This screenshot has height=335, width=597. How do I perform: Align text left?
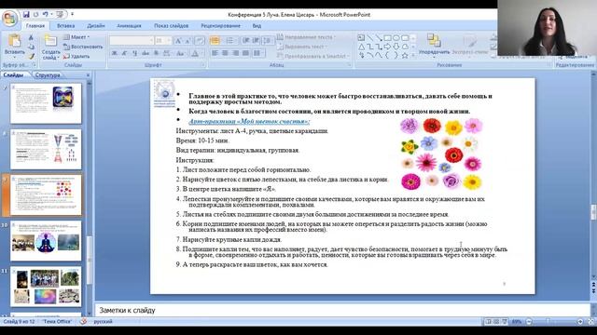215,54
